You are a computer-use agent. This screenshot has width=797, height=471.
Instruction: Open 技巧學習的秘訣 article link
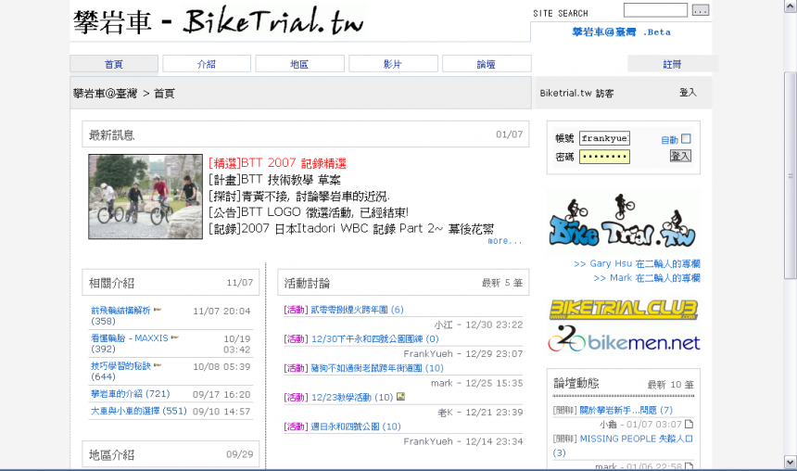point(120,365)
